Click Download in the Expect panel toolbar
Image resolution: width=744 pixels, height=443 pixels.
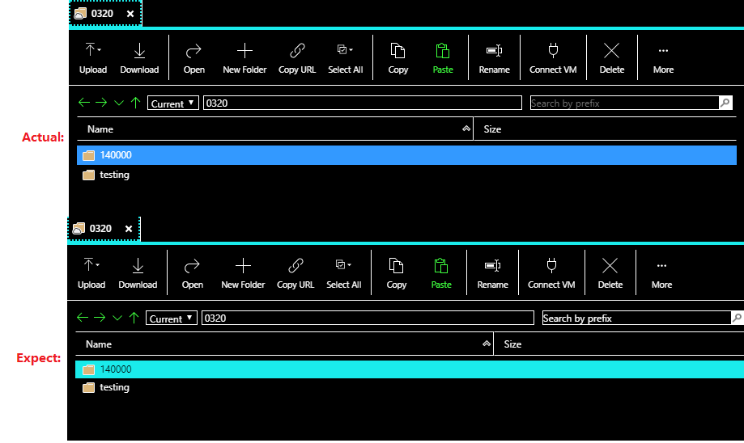[138, 274]
